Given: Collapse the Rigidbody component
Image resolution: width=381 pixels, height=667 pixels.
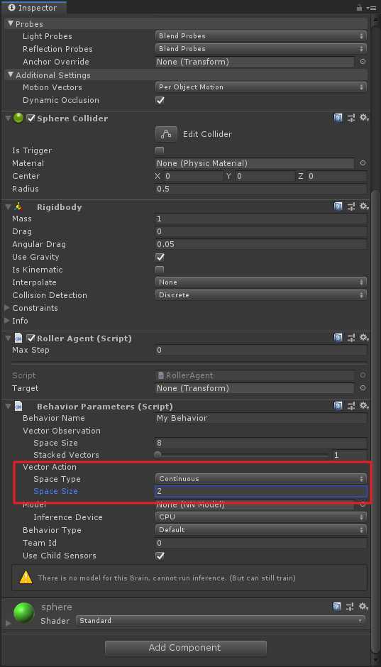Looking at the screenshot, I should click(8, 207).
